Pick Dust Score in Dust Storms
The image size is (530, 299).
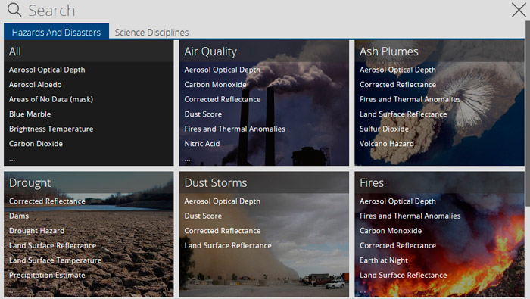[x=203, y=216]
